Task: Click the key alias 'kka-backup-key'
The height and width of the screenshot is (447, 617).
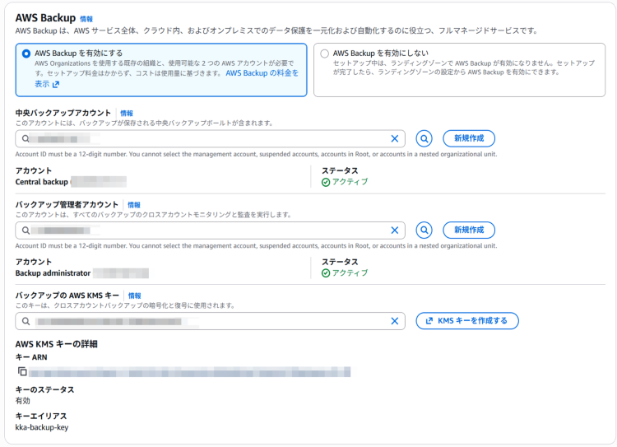Action: click(x=42, y=427)
